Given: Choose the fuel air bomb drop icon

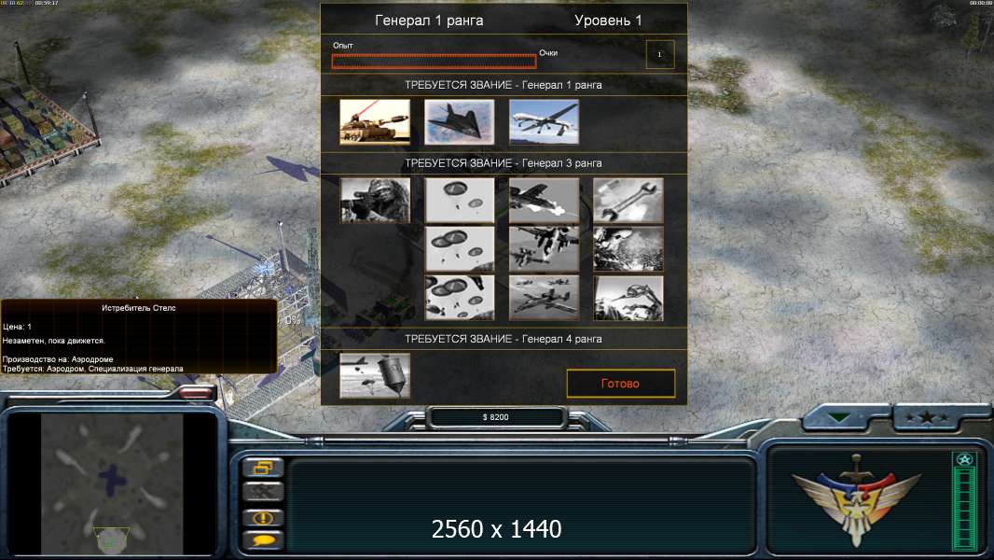Looking at the screenshot, I should (375, 375).
